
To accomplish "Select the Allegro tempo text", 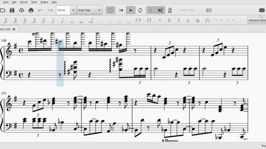I will [170, 140].
